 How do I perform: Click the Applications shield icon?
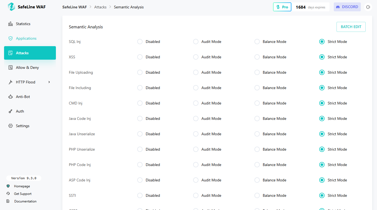(x=11, y=38)
